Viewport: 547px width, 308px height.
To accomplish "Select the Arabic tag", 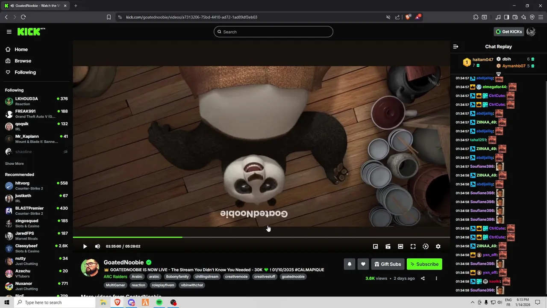I will click(137, 277).
